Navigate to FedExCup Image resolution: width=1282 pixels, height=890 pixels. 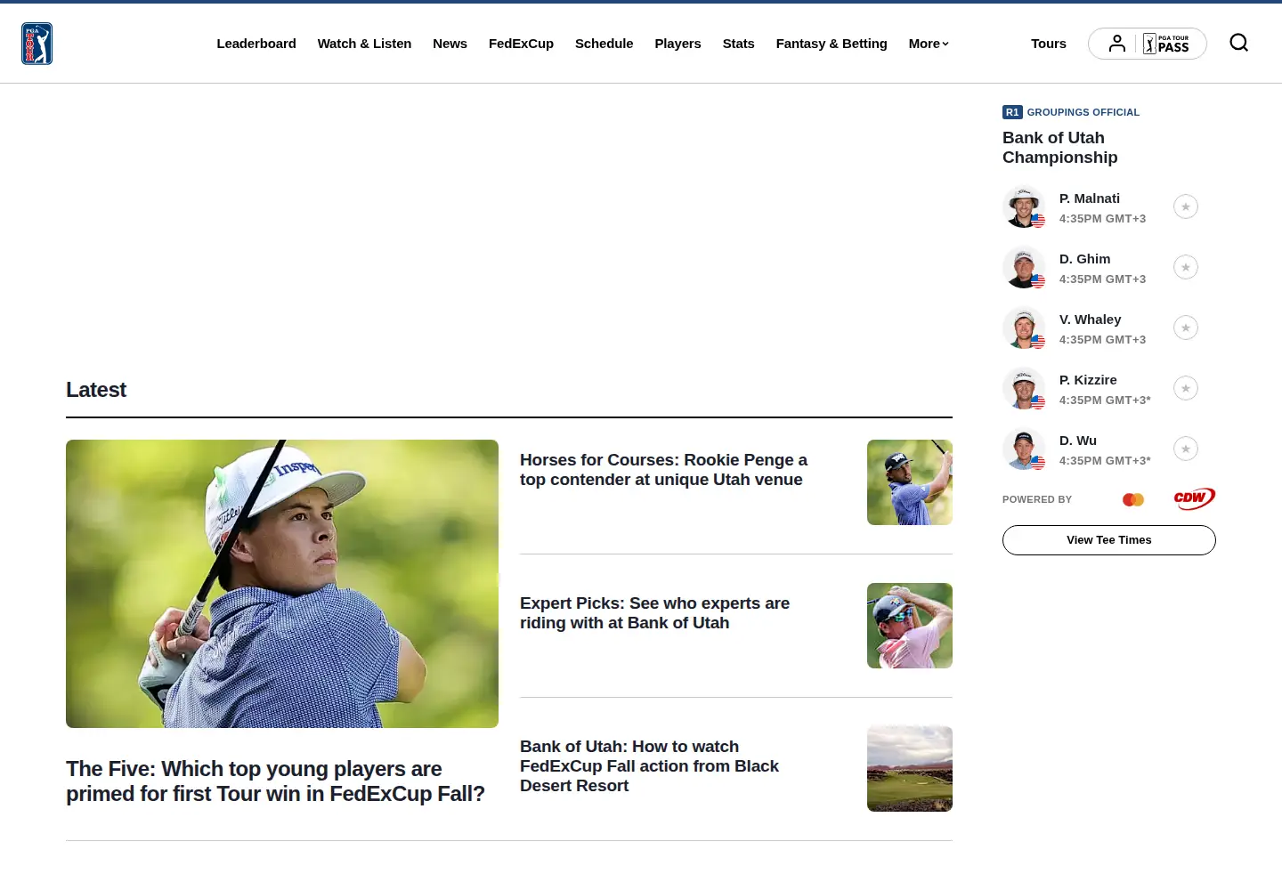click(x=521, y=44)
